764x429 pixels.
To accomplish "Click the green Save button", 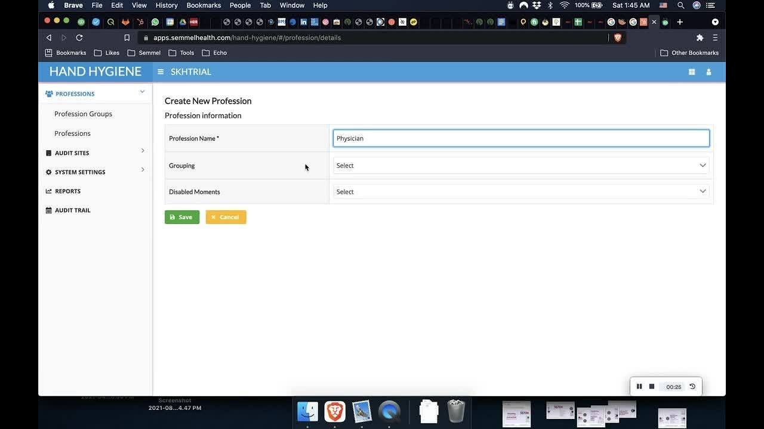I will click(182, 217).
